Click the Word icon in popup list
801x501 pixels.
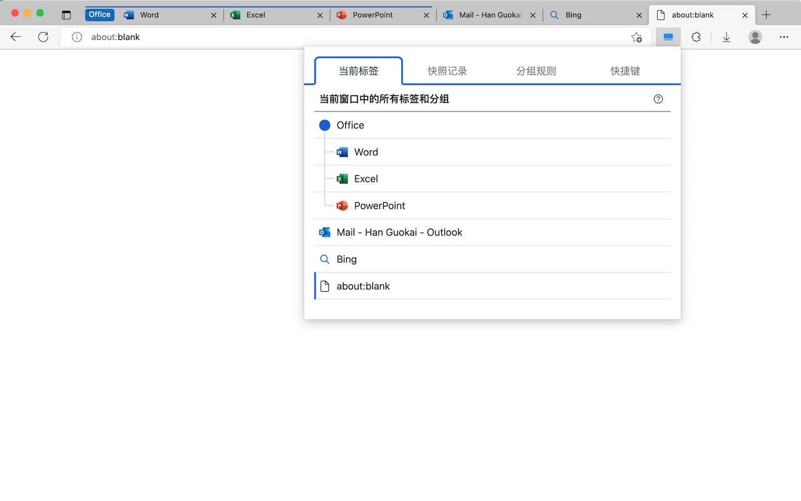coord(342,152)
